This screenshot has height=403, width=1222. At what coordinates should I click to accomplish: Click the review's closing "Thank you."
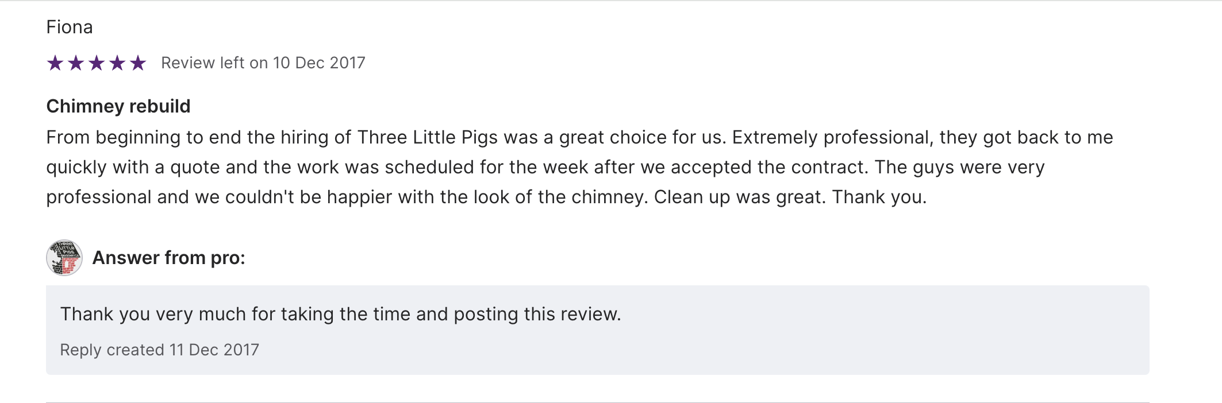tap(879, 197)
